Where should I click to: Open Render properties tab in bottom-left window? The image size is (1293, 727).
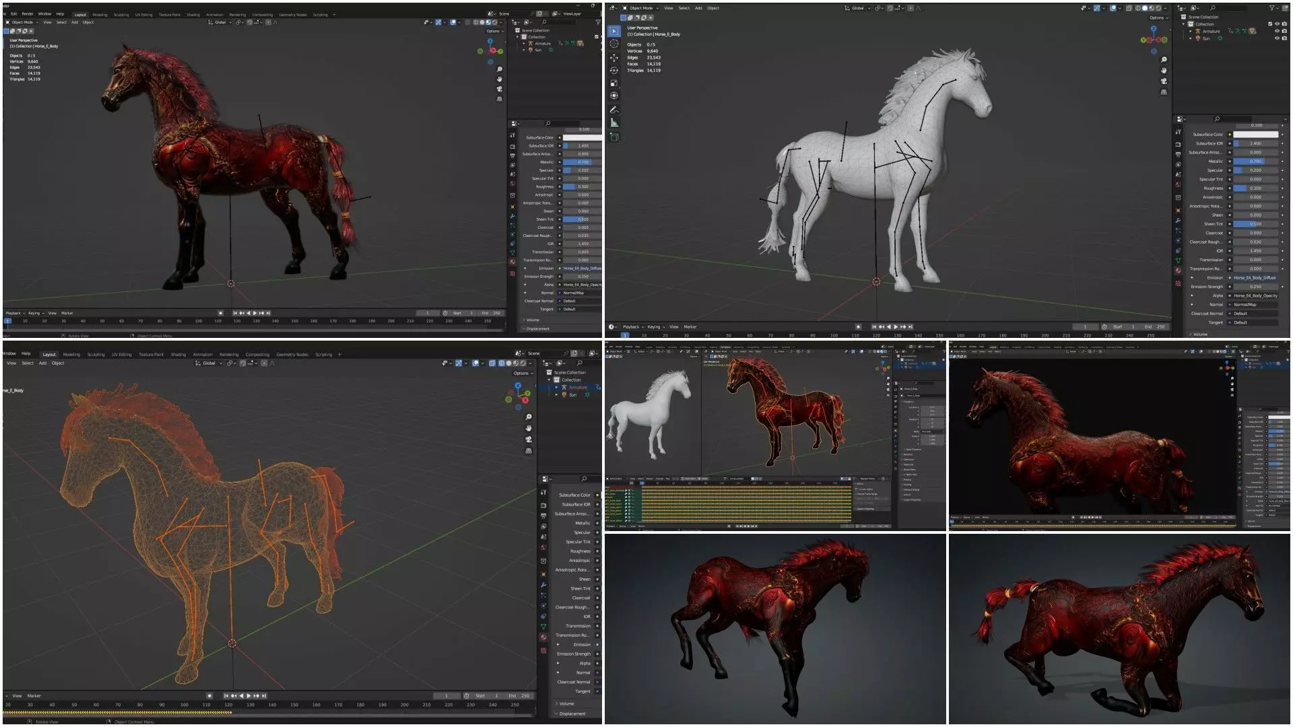pyautogui.click(x=543, y=505)
